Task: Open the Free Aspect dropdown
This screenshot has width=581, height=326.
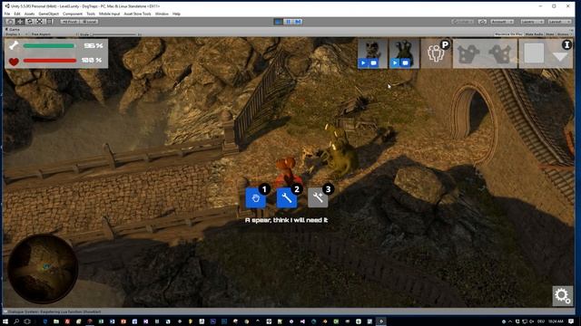Action: pos(54,34)
